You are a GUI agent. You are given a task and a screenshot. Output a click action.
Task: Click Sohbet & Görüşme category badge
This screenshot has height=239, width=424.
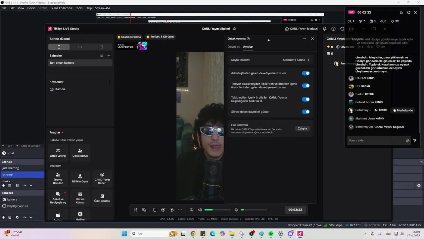(x=160, y=37)
